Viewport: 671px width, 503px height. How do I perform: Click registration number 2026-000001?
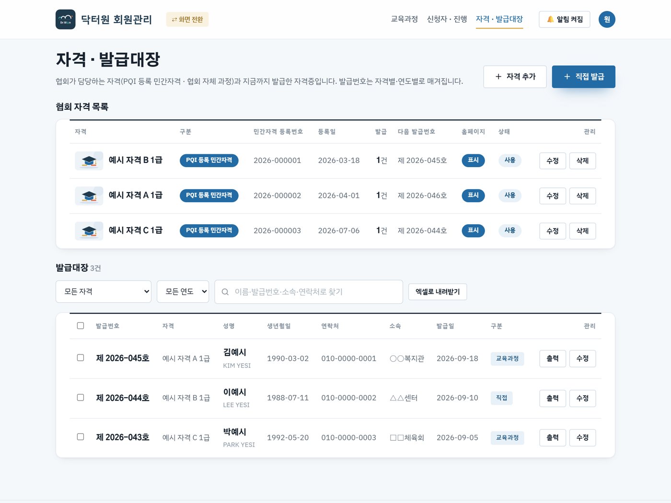(278, 160)
